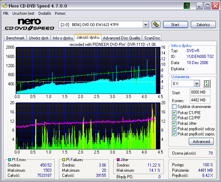Image resolution: width=221 pixels, height=182 pixels.
Task: Click the Postęp value 100 %
Action: [208, 165]
